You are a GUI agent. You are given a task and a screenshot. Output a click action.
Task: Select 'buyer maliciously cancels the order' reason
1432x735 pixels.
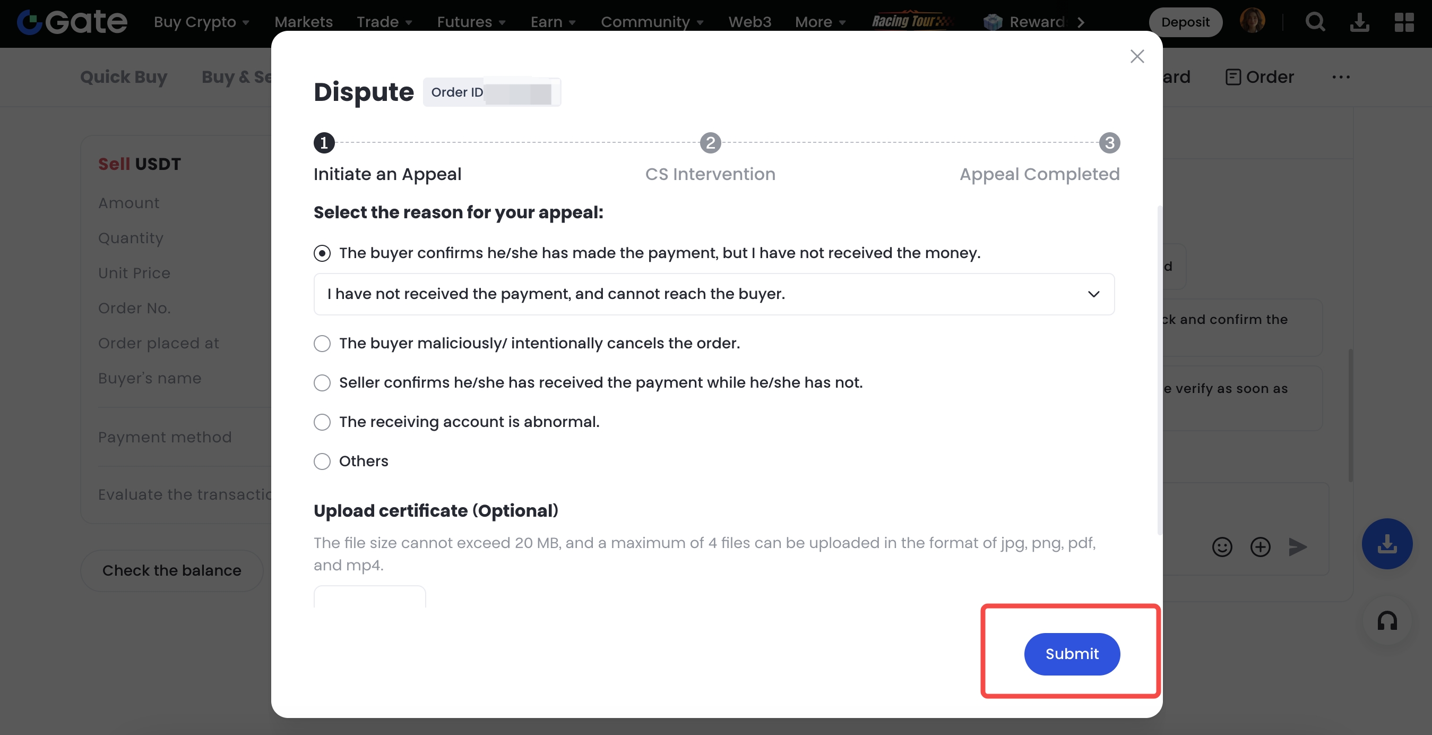(322, 344)
